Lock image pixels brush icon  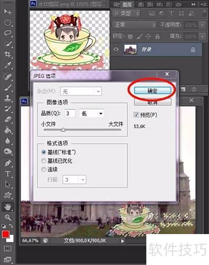point(139,36)
